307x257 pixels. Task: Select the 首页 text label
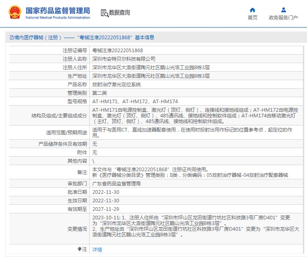tap(252, 18)
